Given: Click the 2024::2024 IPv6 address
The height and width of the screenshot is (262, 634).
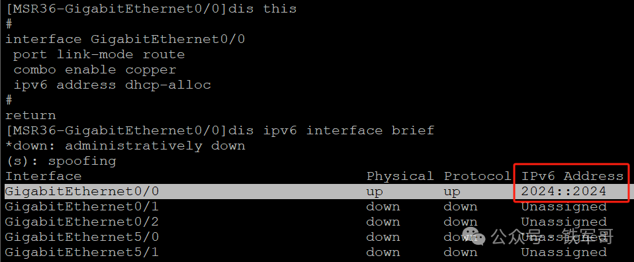Looking at the screenshot, I should coord(564,191).
